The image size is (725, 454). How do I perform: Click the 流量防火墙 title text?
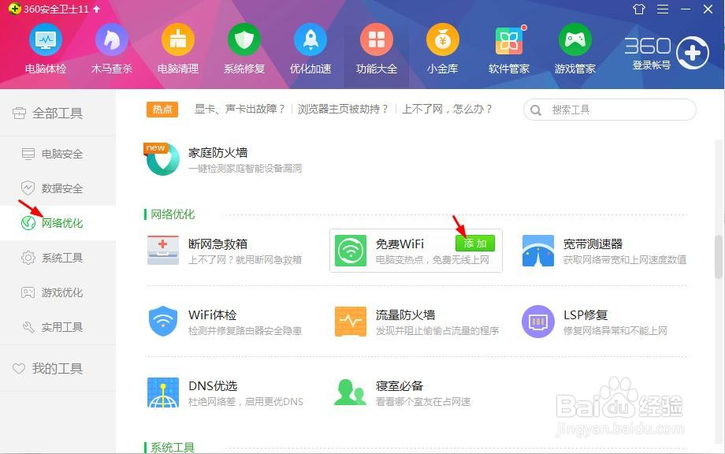point(405,314)
